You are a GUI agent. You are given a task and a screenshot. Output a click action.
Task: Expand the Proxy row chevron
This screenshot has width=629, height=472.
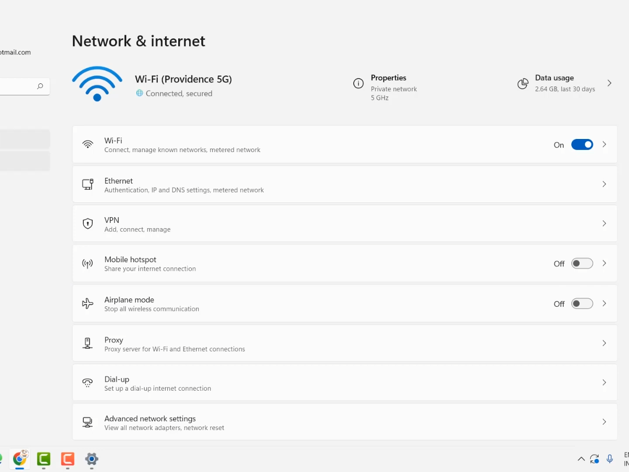click(x=604, y=343)
